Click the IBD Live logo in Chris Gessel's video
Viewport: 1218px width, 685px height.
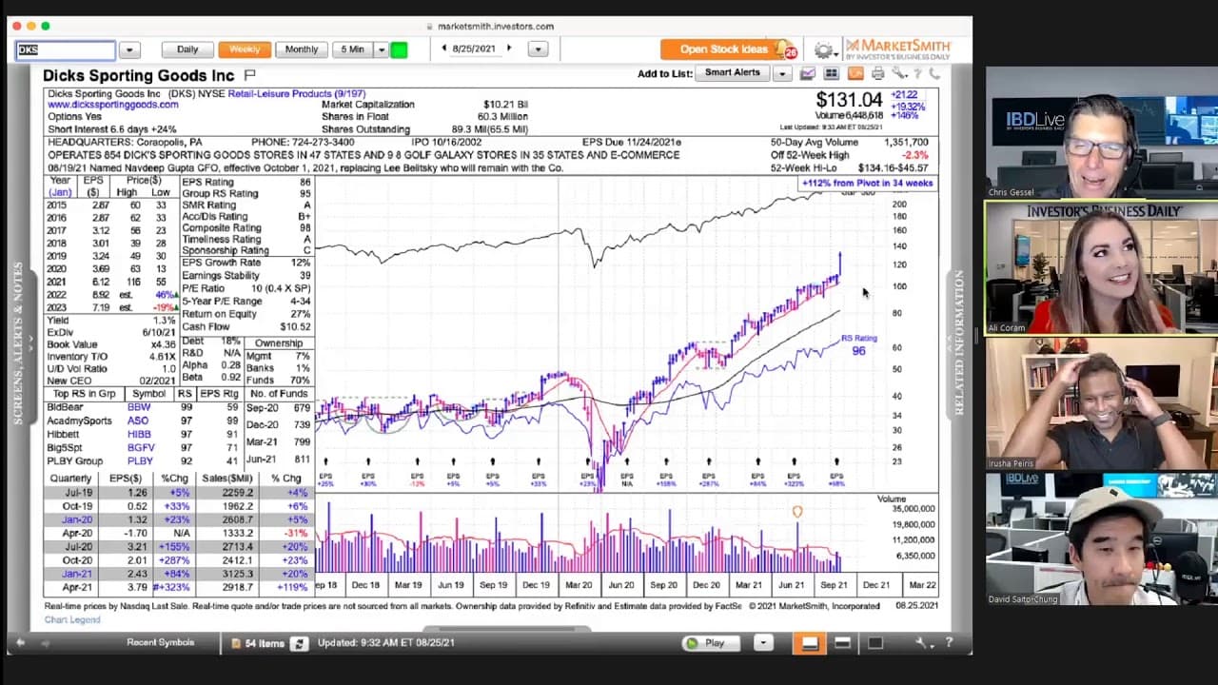(x=1034, y=121)
